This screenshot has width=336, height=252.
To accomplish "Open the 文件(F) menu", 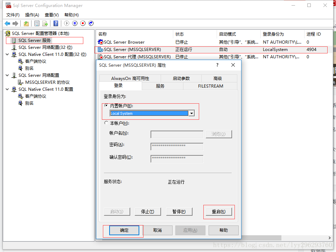I will pyautogui.click(x=13, y=15).
